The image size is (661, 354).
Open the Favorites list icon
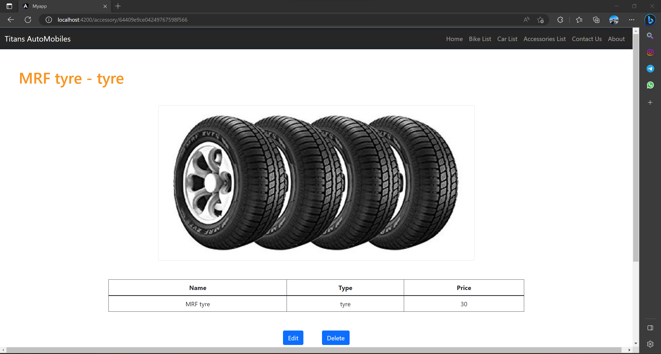click(x=579, y=20)
